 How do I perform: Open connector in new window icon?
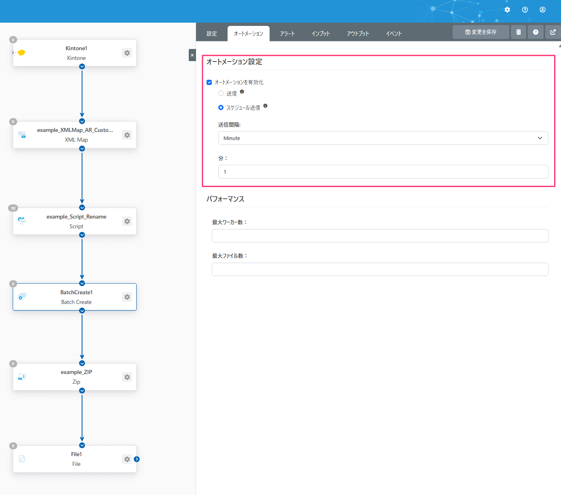click(553, 32)
